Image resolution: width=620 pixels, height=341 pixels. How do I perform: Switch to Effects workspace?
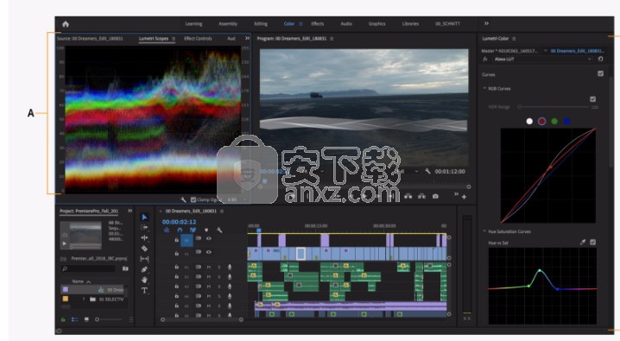(317, 23)
